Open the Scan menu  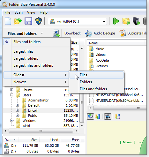[19, 12]
